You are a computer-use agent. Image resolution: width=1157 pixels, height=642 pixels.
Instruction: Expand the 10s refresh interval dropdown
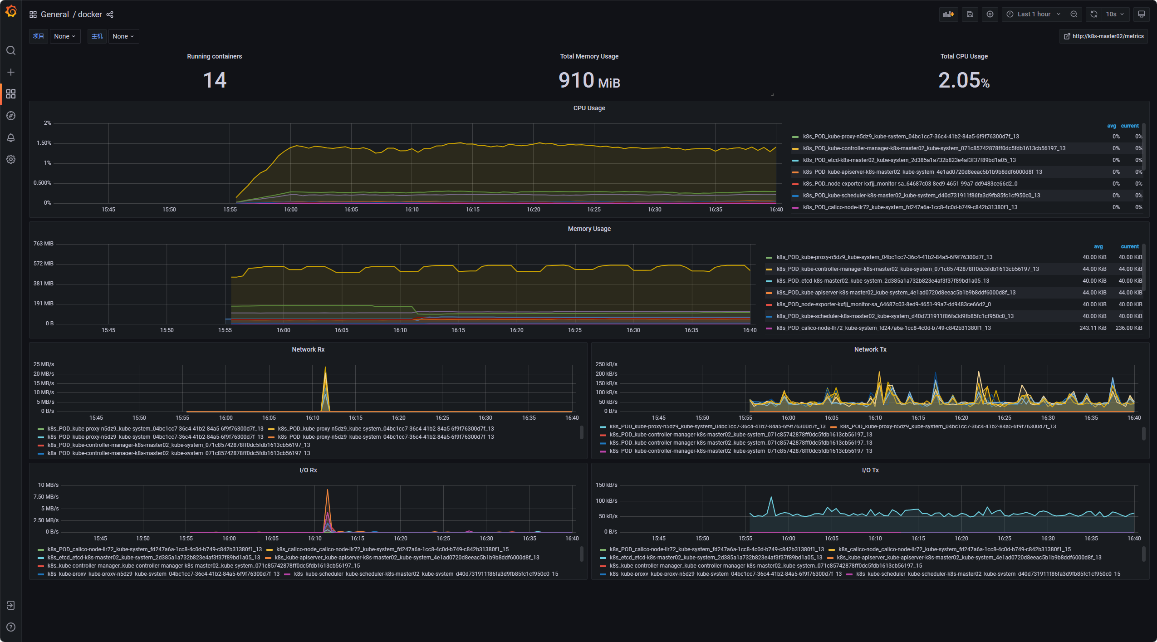click(x=1114, y=14)
